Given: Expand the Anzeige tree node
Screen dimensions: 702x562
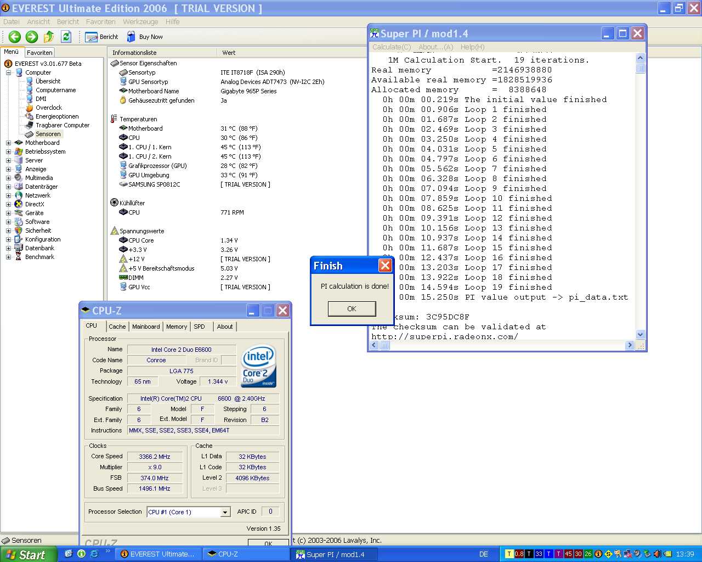Looking at the screenshot, I should click(x=9, y=169).
